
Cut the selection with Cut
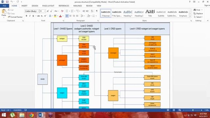coord(10,10)
